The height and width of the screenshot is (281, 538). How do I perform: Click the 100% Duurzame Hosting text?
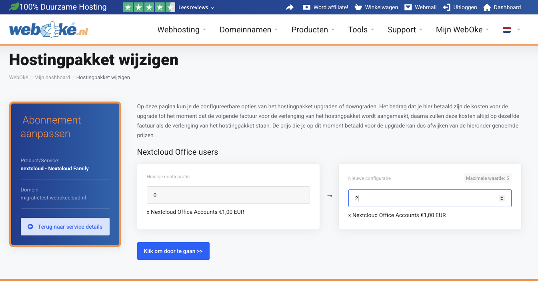pyautogui.click(x=63, y=7)
